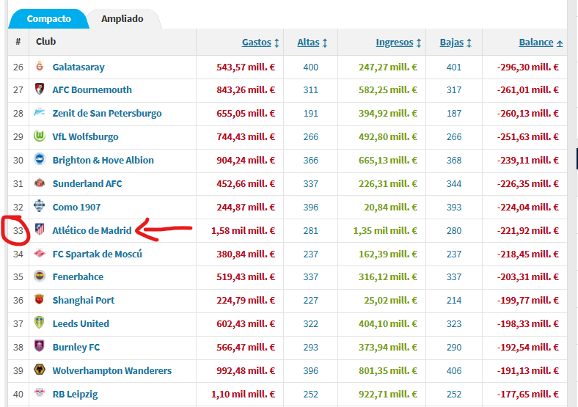Click Wolfsburgo's income 492,80 mill. €
Viewport: 578px width, 407px height.
[388, 137]
